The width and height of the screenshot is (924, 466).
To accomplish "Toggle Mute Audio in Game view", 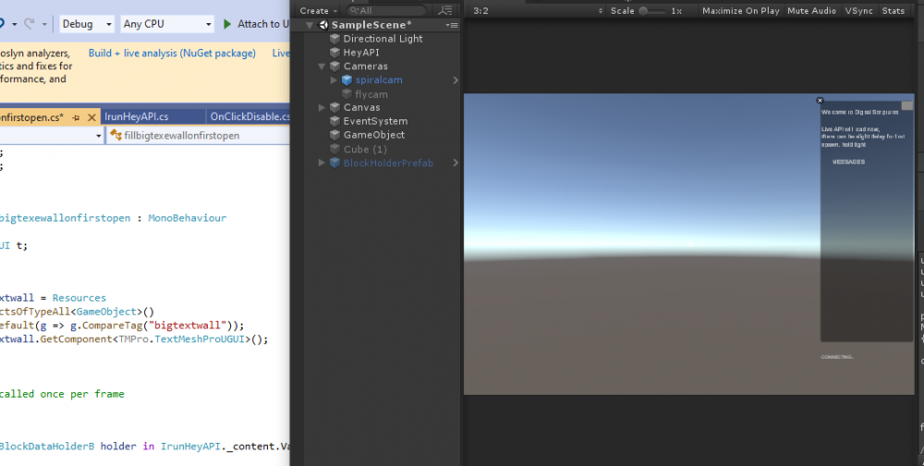I will tap(809, 11).
